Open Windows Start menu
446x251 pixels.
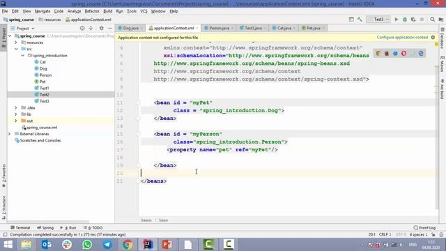pos(8,245)
